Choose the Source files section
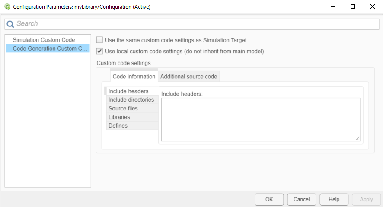 click(x=123, y=108)
